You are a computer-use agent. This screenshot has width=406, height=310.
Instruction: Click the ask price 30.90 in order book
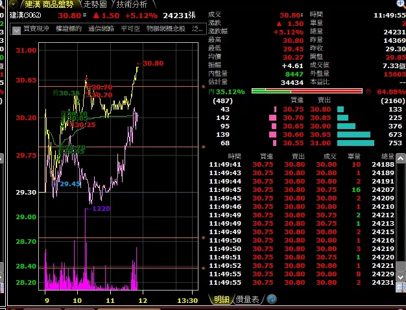(320, 126)
